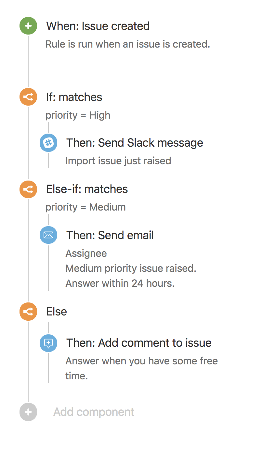262x468 pixels.
Task: Open the Else-if: matches condition
Action: click(x=87, y=189)
